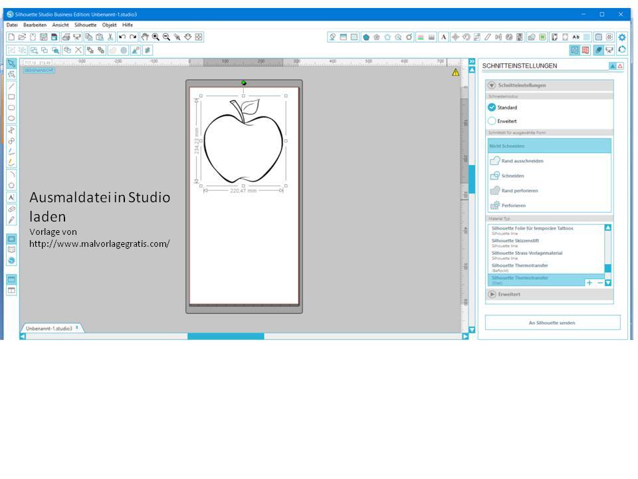Open the Hilfe menu
Image resolution: width=638 pixels, height=479 pixels.
[128, 25]
